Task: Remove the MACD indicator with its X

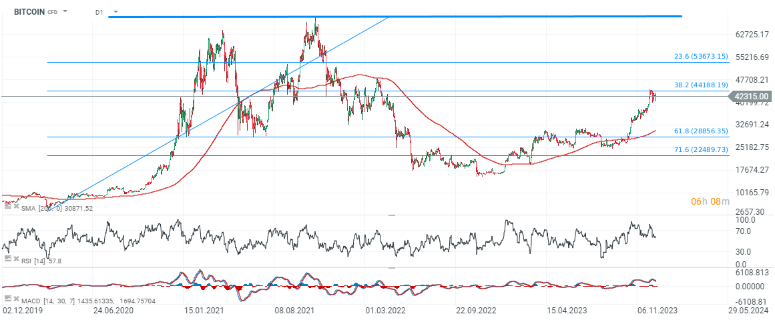Action: click(x=15, y=299)
